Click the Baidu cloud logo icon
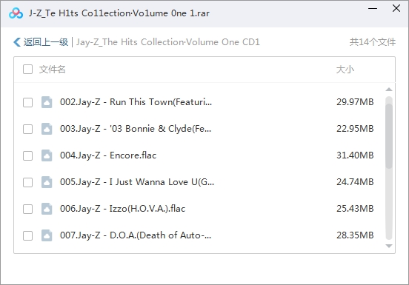409x285 pixels. [16, 13]
